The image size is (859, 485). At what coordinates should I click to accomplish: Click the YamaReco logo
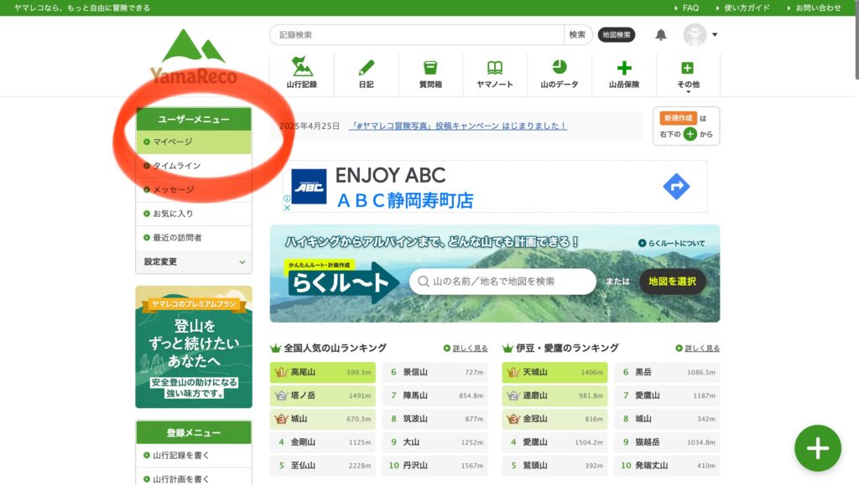click(x=194, y=57)
